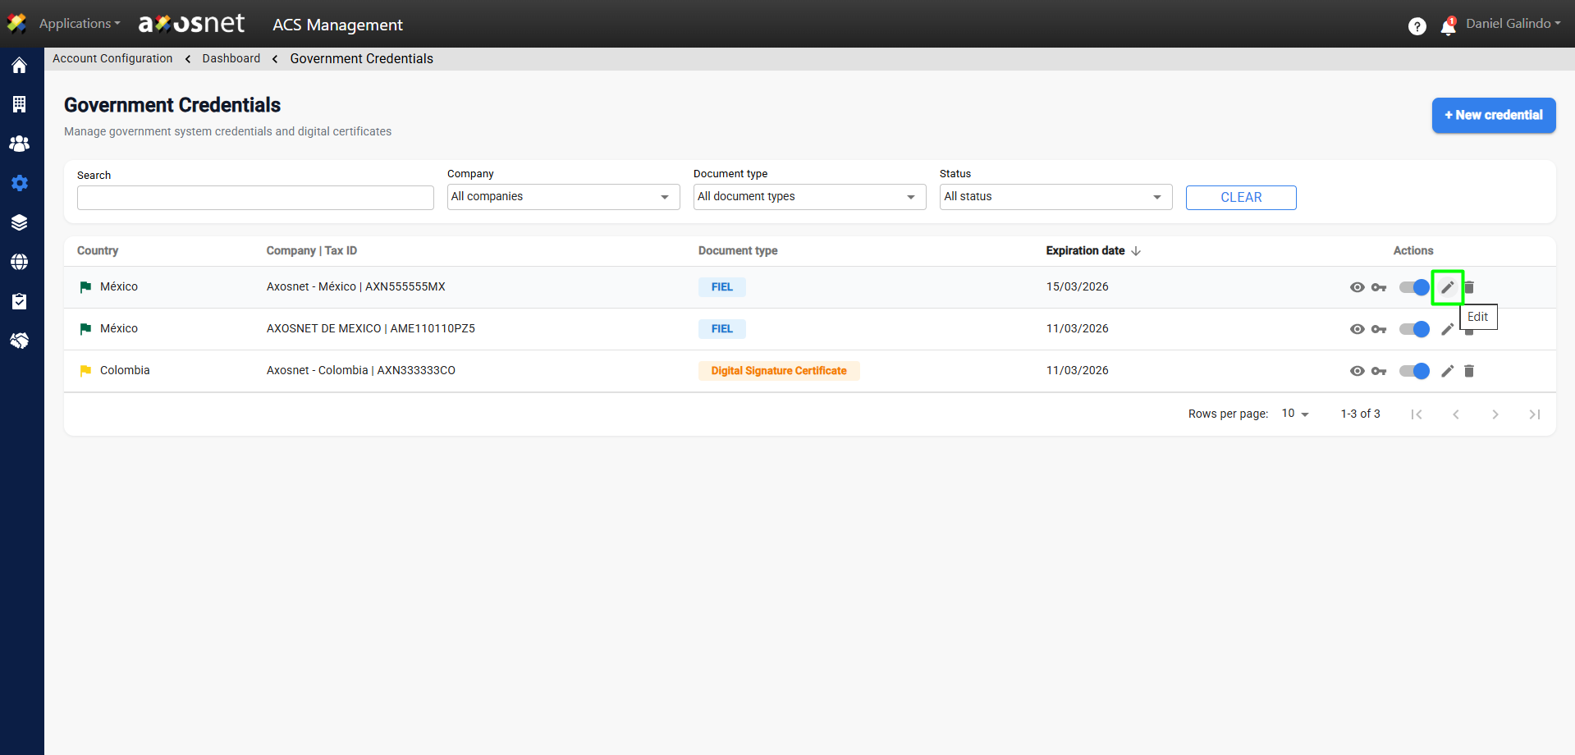The width and height of the screenshot is (1575, 755).
Task: Open the notifications bell
Action: pos(1448,27)
